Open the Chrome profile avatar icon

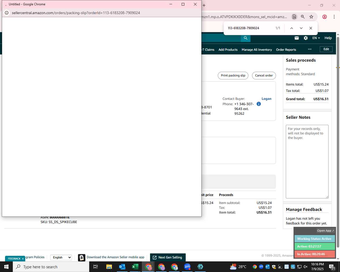click(325, 17)
